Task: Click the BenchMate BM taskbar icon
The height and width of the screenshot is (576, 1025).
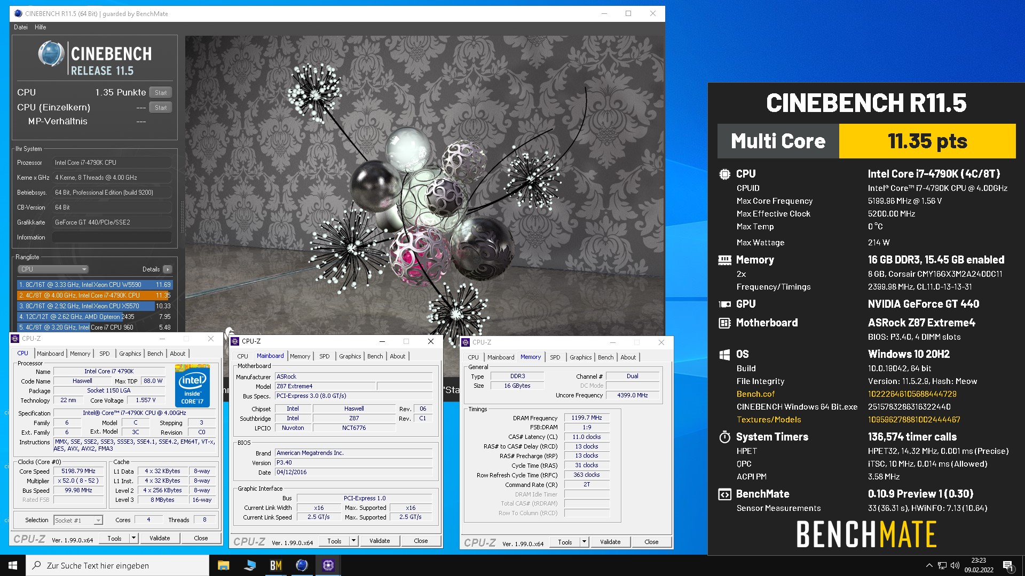Action: 275,565
